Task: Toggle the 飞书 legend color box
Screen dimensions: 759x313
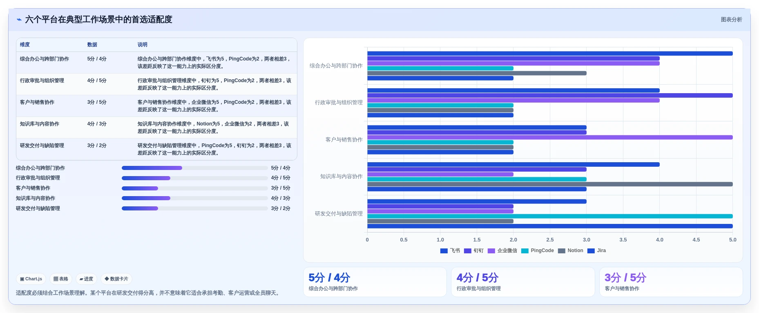Action: (x=444, y=251)
